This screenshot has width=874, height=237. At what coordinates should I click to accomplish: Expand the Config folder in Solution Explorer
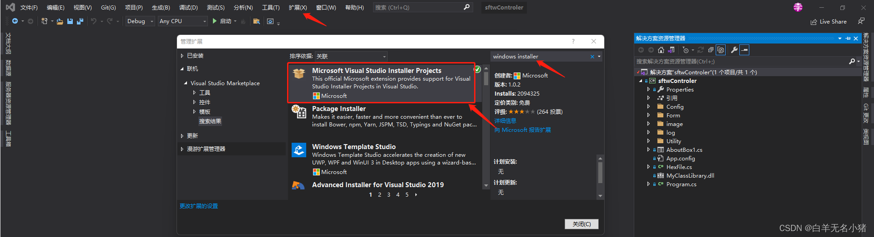[648, 107]
